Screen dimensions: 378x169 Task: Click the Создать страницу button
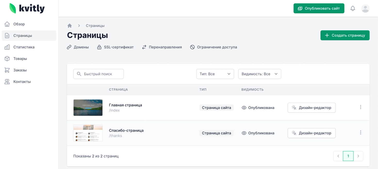(345, 35)
